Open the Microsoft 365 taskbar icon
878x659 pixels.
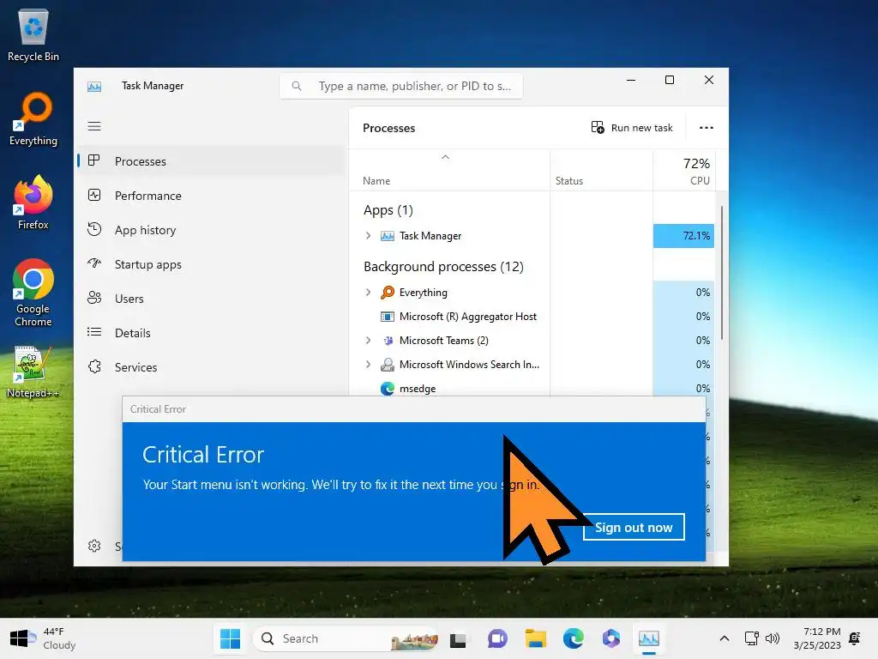610,638
